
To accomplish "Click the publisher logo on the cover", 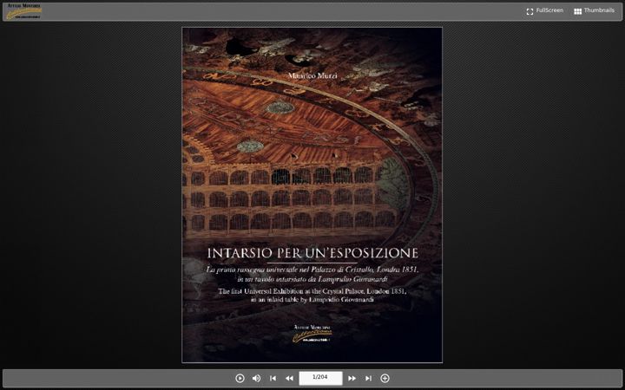I will click(312, 334).
